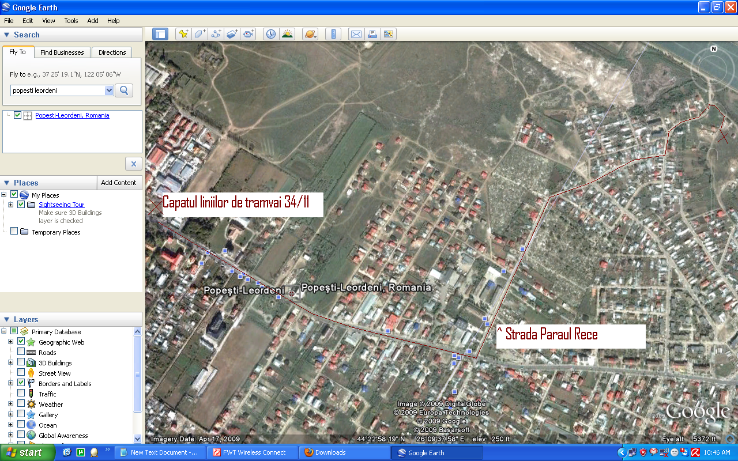The image size is (738, 461).
Task: Toggle the sidebar with the Hide Sidebar icon
Action: pyautogui.click(x=160, y=34)
